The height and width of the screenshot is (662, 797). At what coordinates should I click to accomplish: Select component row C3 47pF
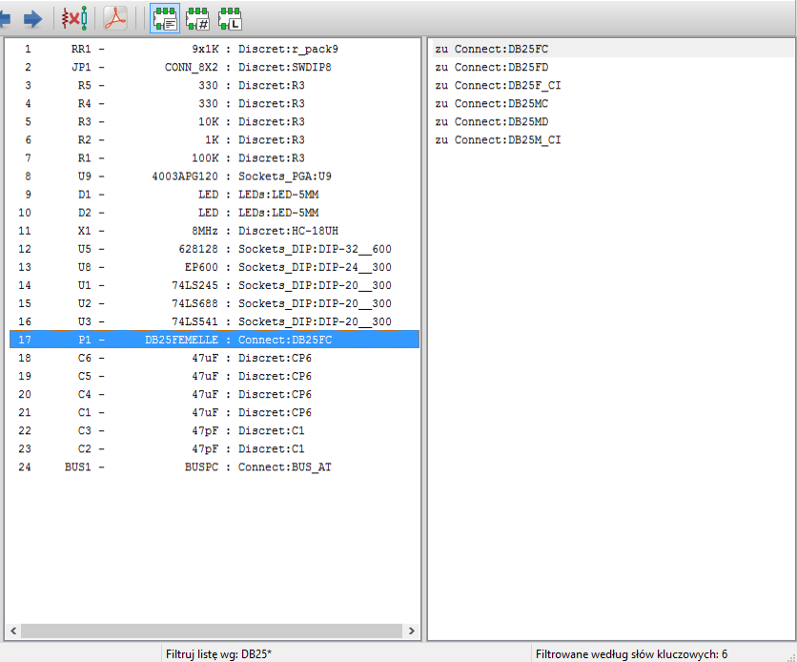[x=214, y=430]
